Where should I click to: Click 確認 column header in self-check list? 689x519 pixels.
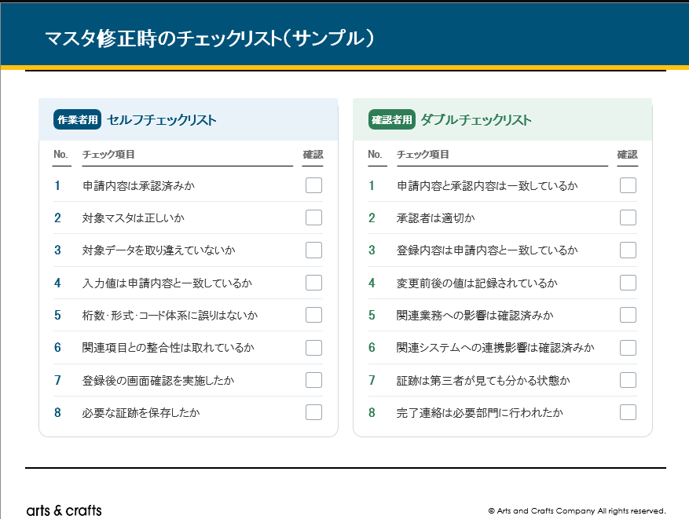tap(313, 155)
